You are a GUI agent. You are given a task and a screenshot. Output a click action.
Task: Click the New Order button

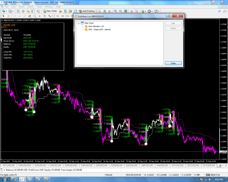50,11
